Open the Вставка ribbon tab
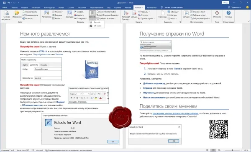This screenshot has height=152, width=251. (x=24, y=8)
